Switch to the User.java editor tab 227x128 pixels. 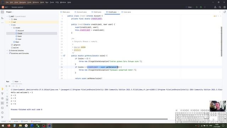[x=126, y=12]
